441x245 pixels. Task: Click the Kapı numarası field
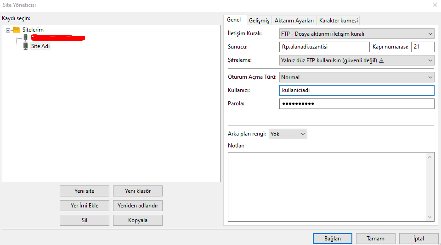pyautogui.click(x=423, y=47)
